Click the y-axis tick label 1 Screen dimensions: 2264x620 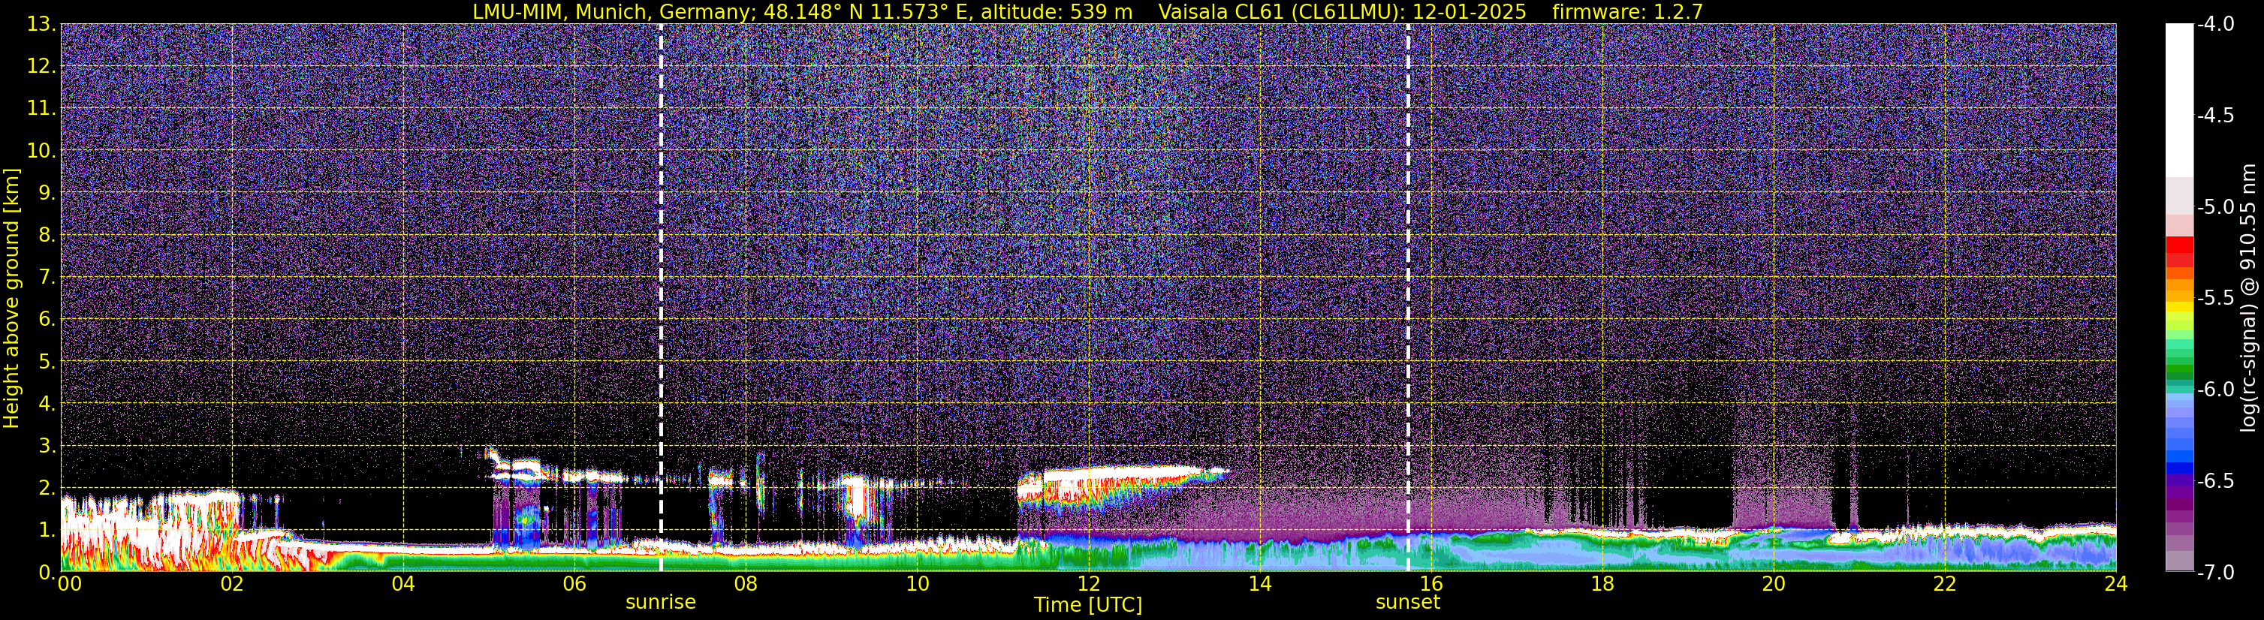tap(47, 531)
